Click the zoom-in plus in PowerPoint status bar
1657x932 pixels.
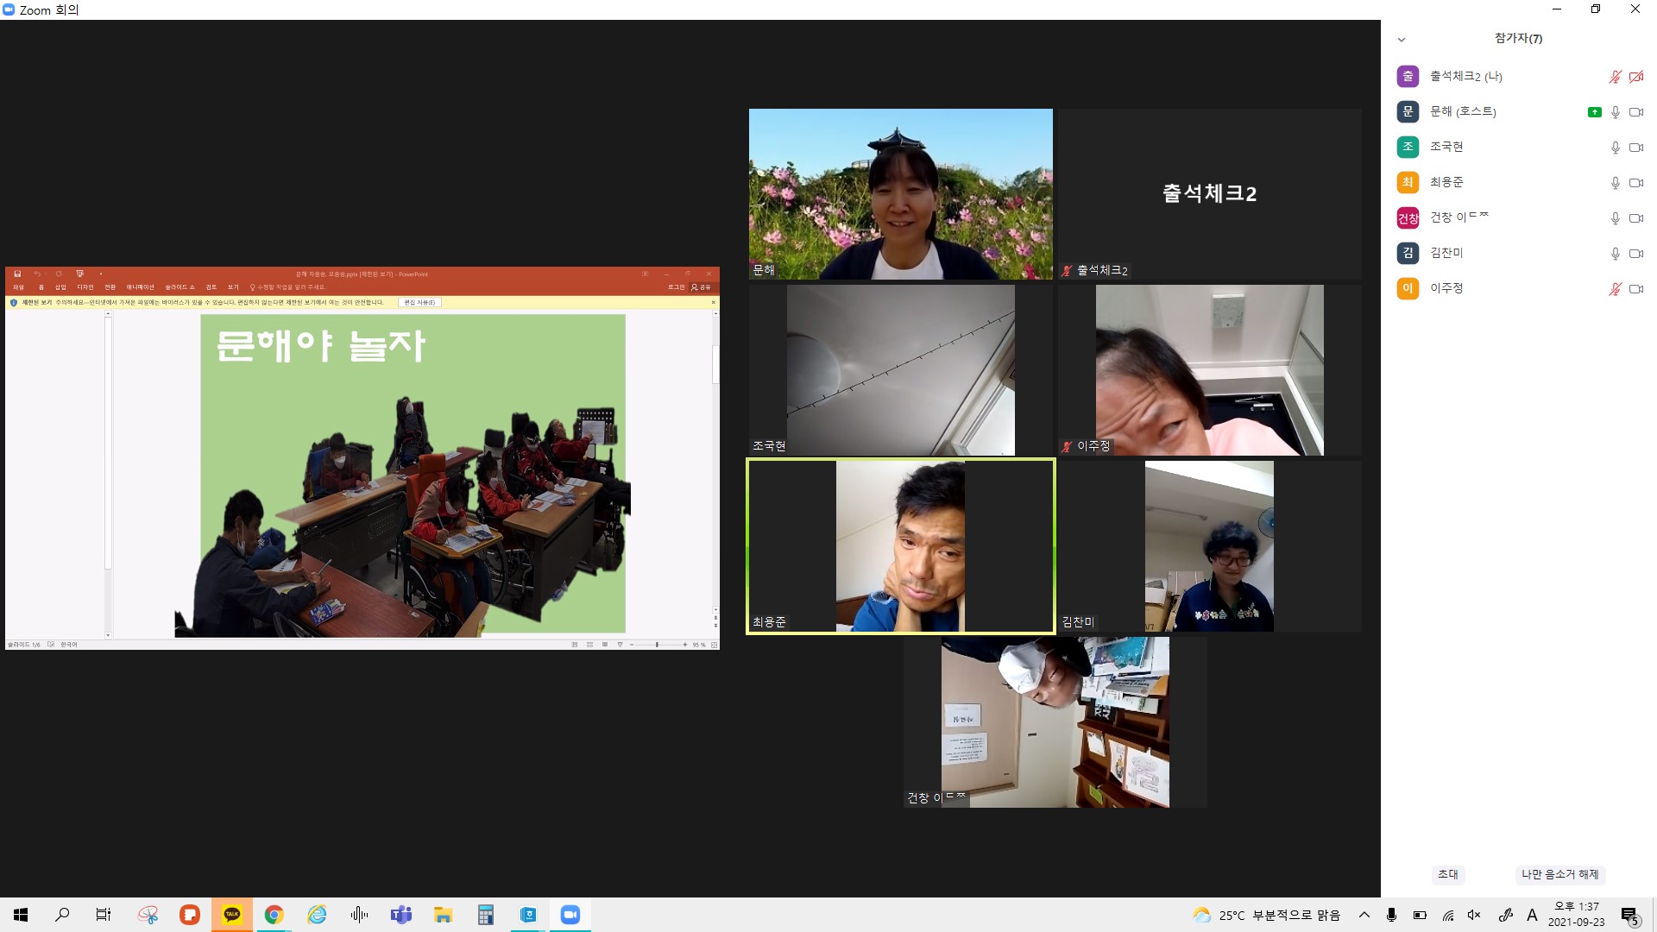(685, 645)
